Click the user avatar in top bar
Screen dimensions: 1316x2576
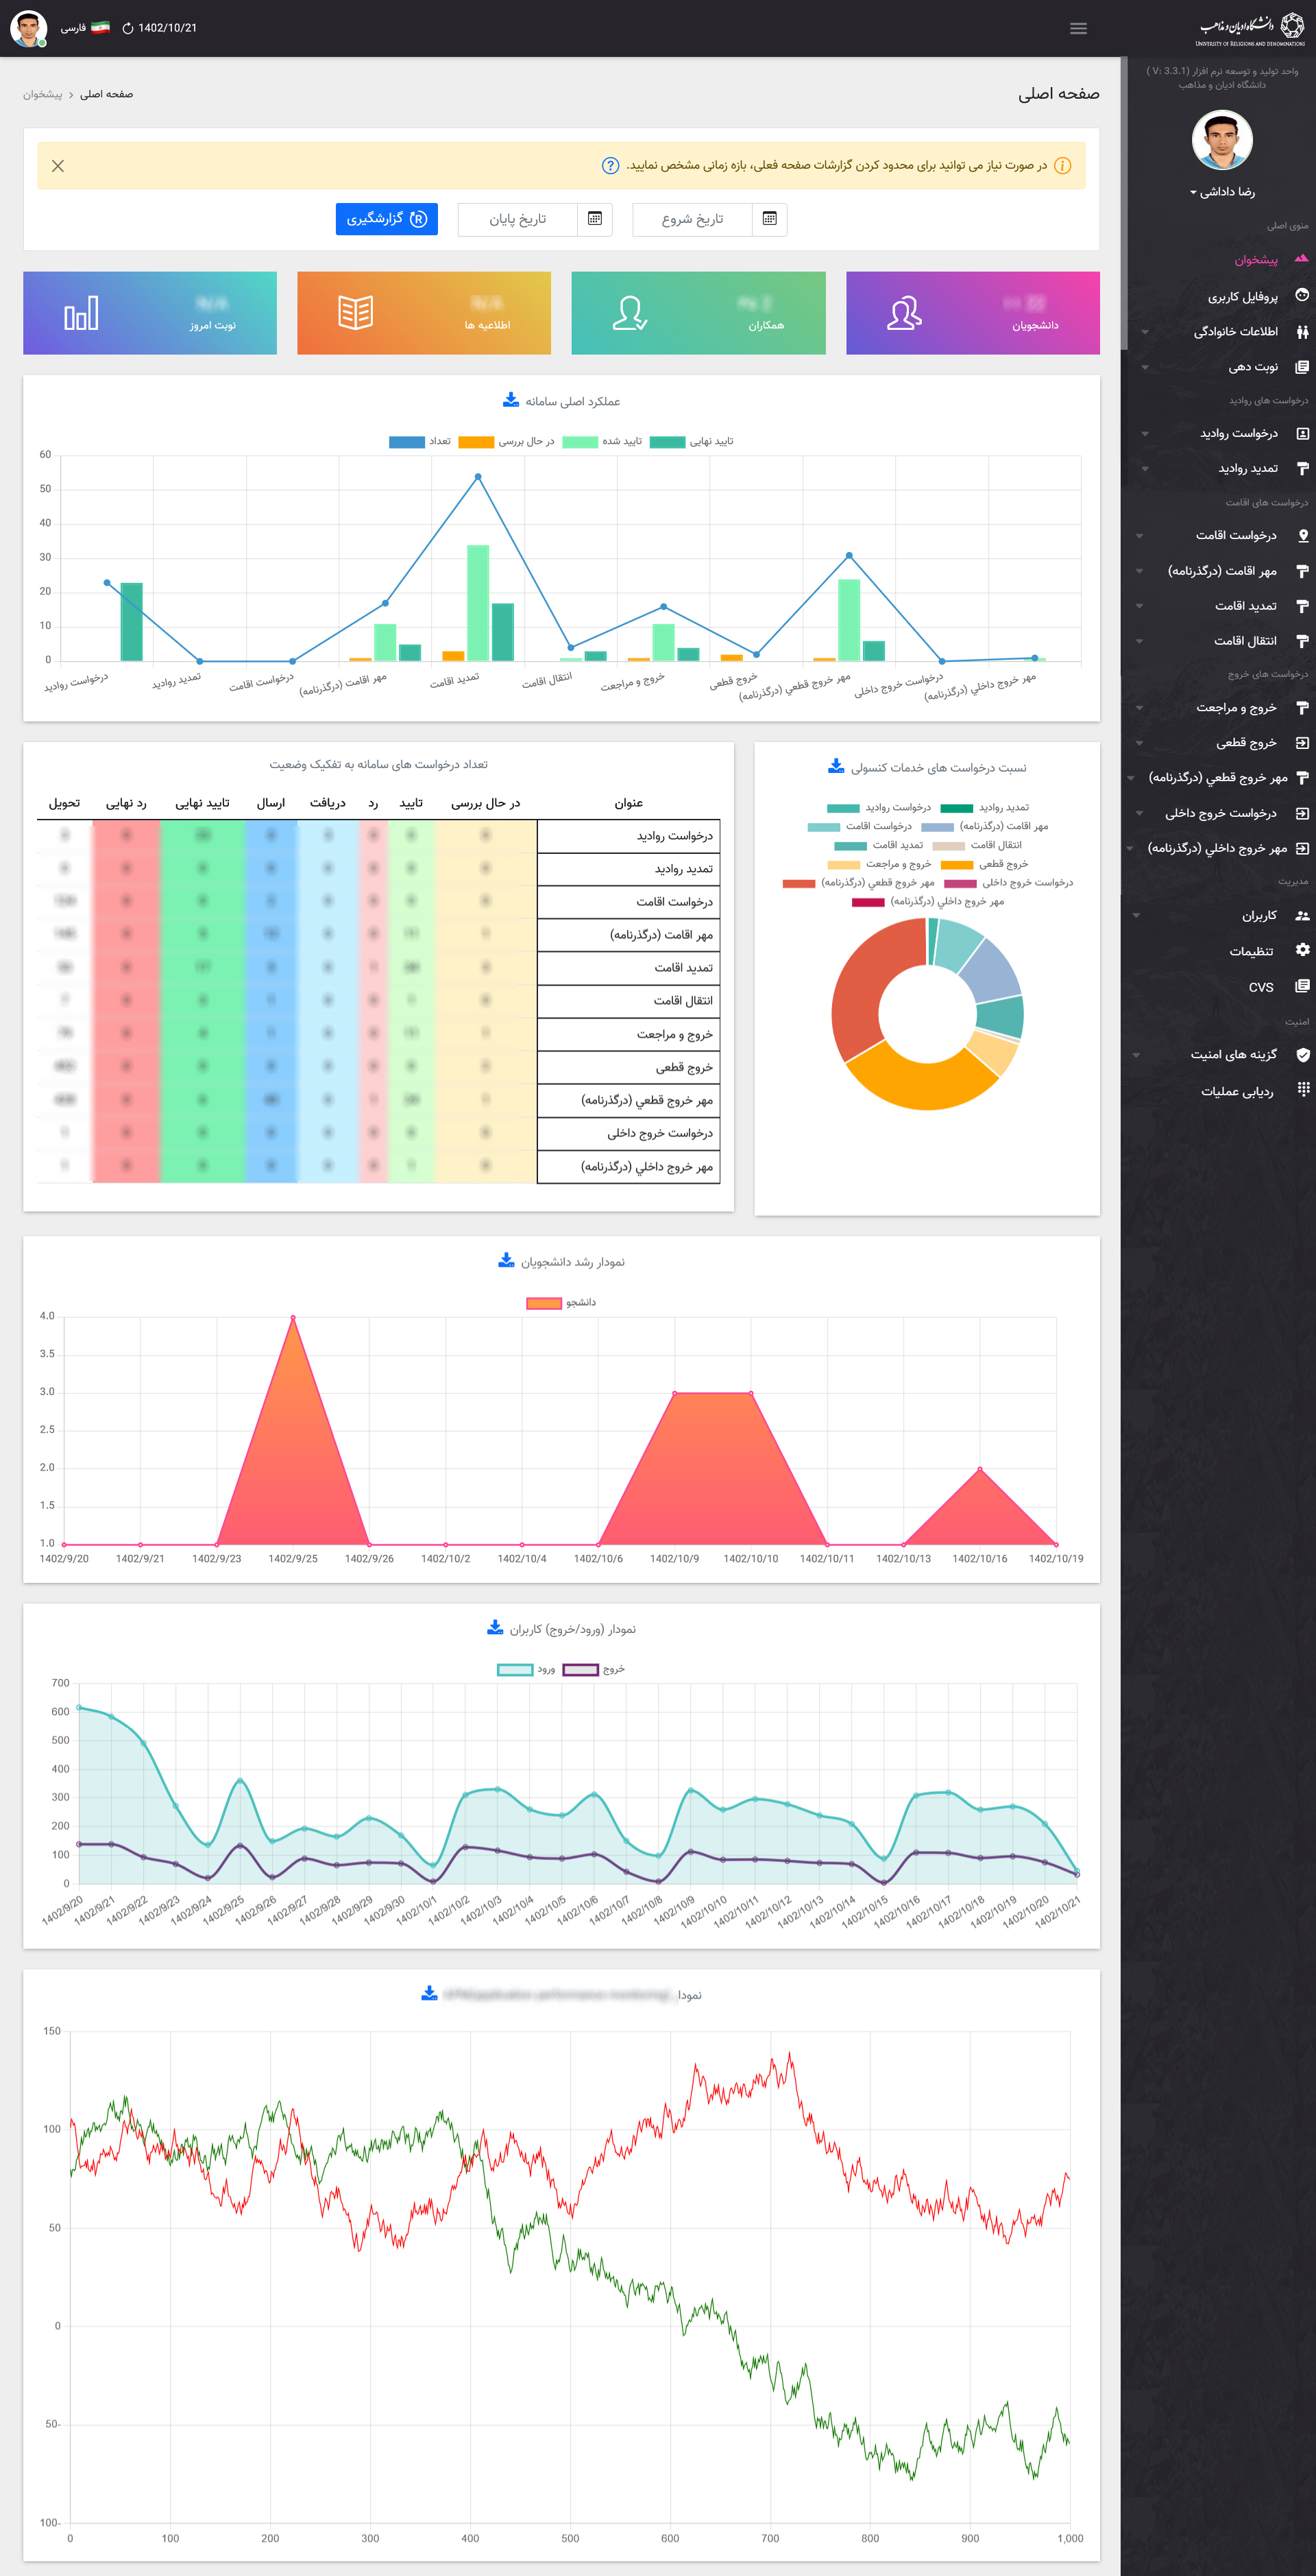28,28
